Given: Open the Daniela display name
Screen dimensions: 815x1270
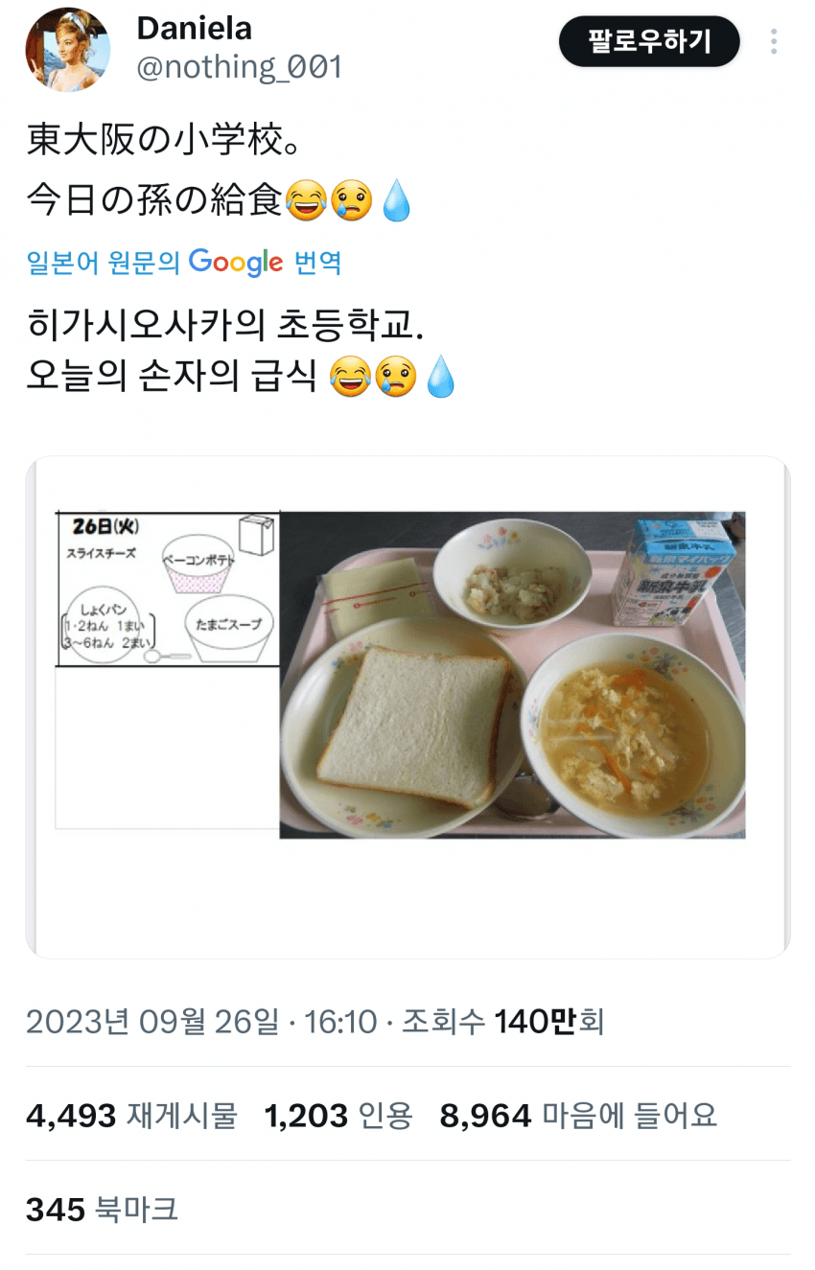Looking at the screenshot, I should [x=194, y=28].
